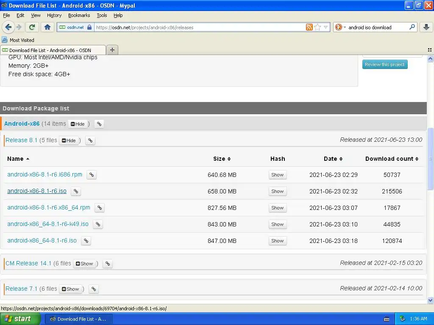
Task: Click the browser Forward arrow
Action: 19,27
